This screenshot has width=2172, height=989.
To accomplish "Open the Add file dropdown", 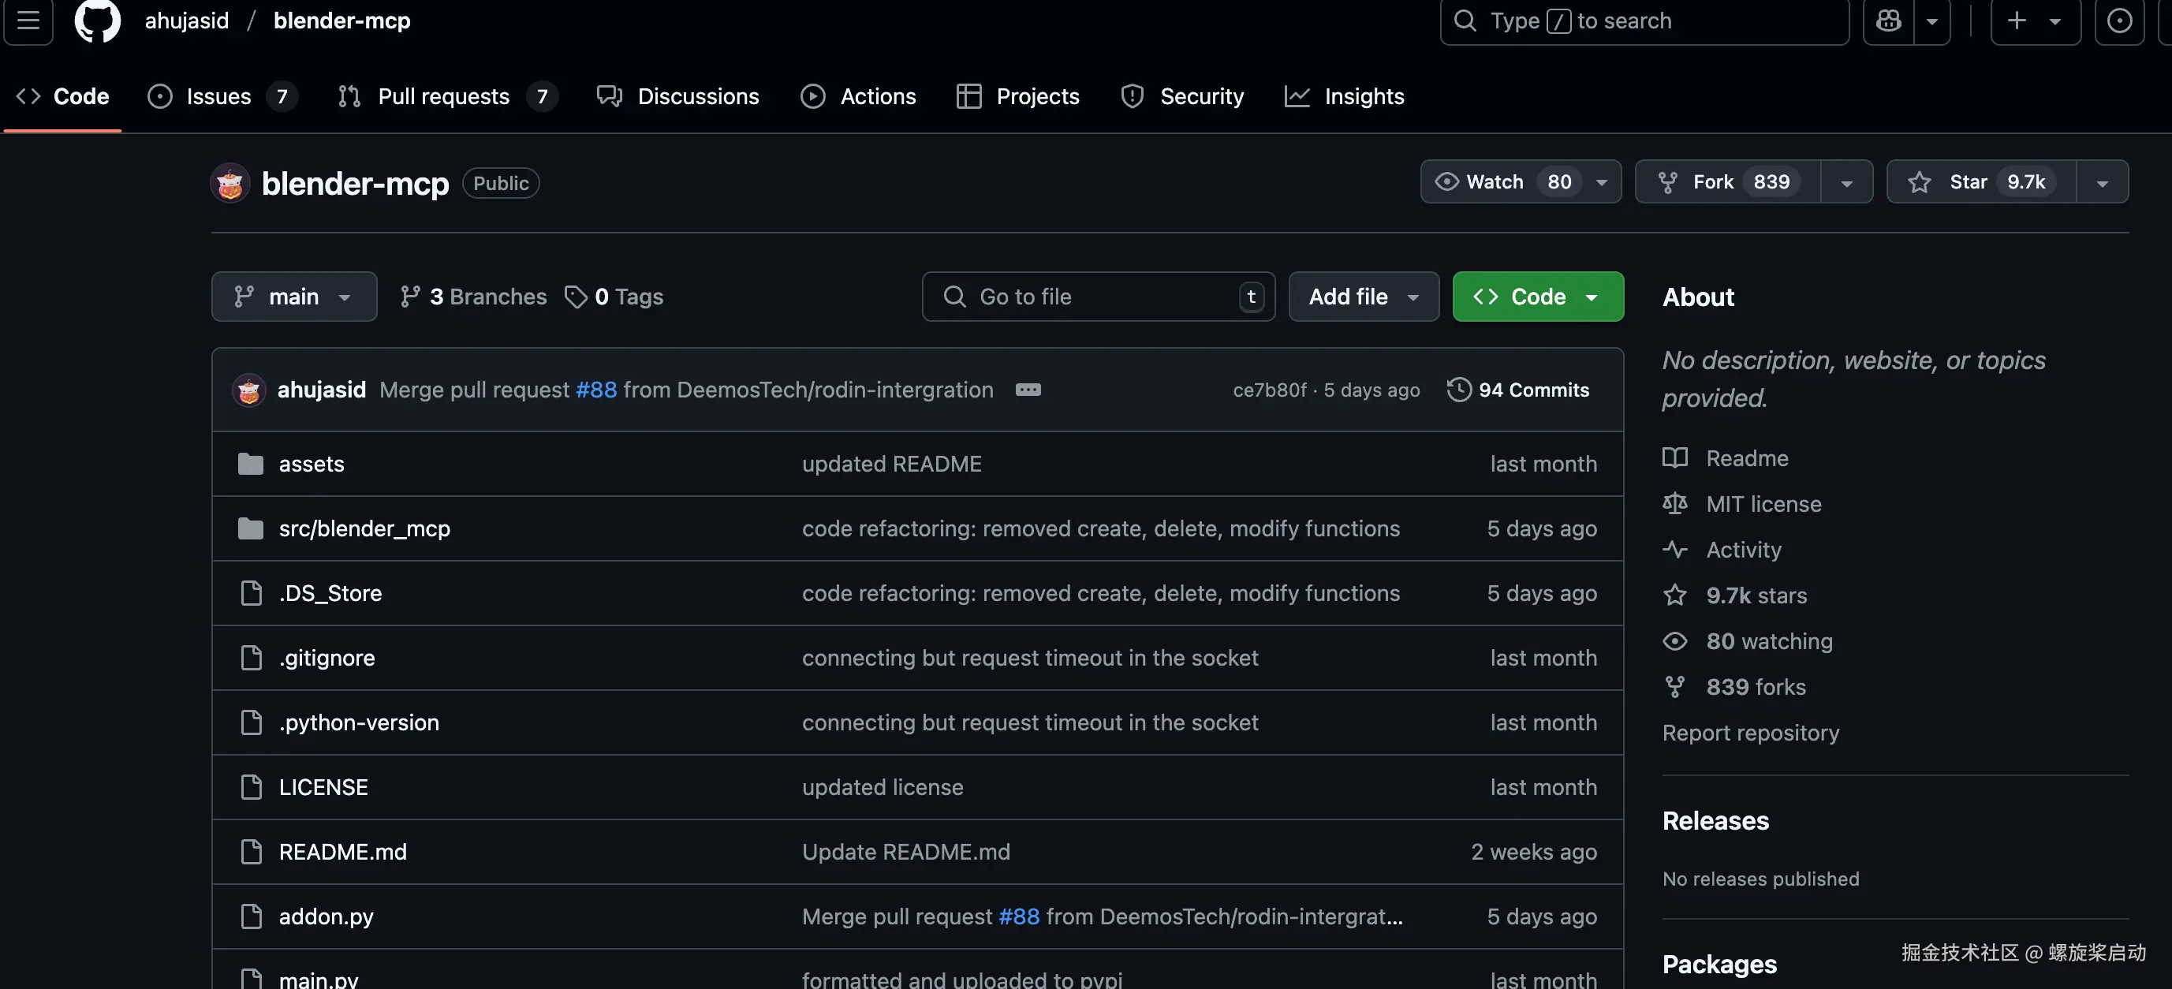I will tap(1363, 297).
